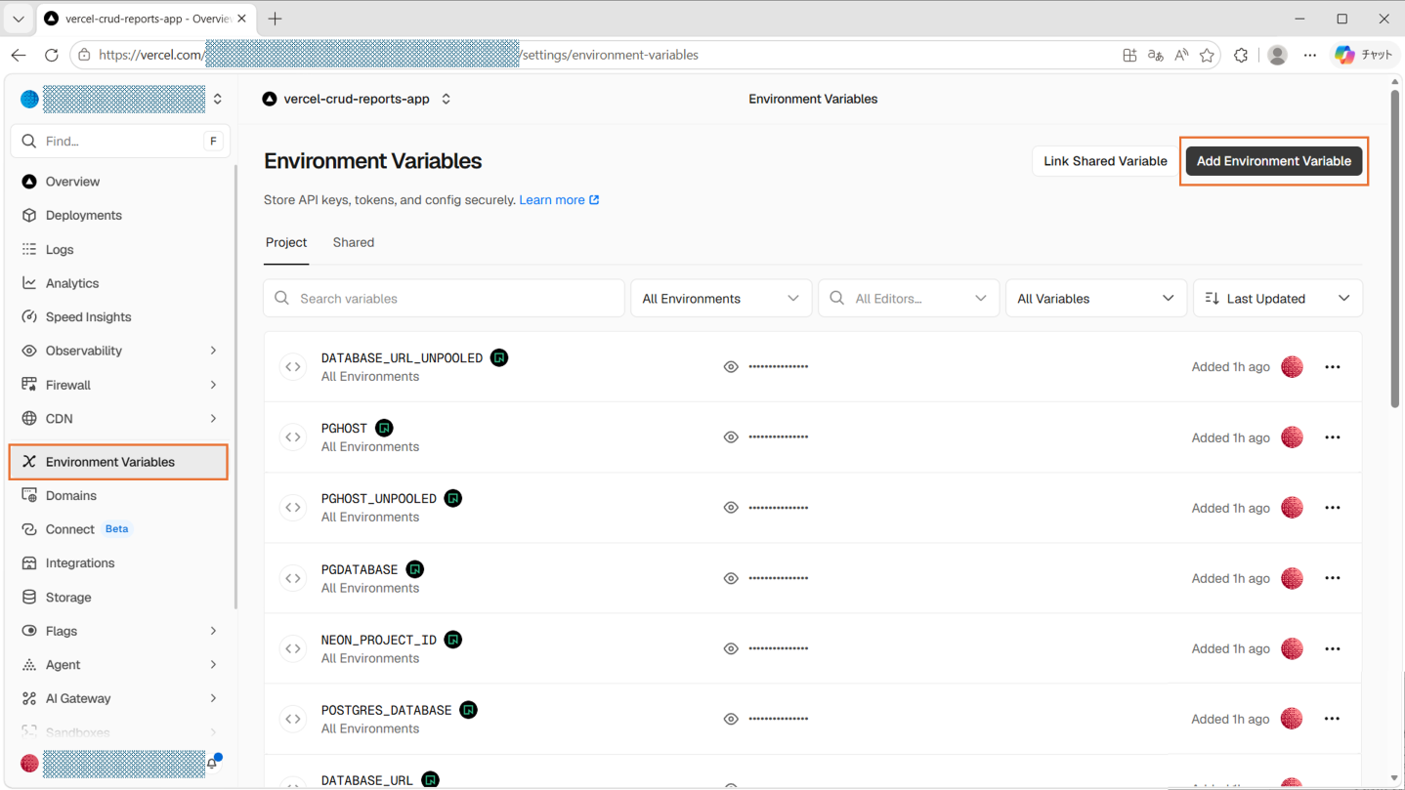The image size is (1405, 790).
Task: Switch to the Shared tab
Action: [x=354, y=242]
